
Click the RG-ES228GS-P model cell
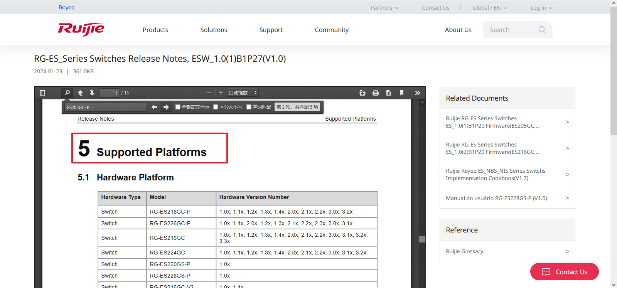(181, 276)
